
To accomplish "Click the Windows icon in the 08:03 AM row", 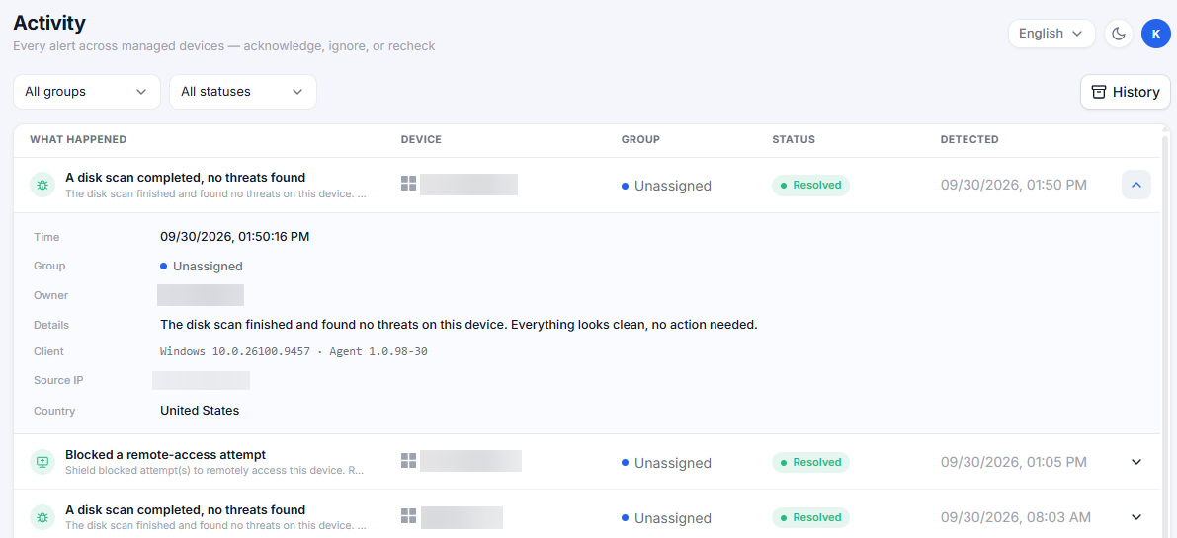I will (408, 516).
